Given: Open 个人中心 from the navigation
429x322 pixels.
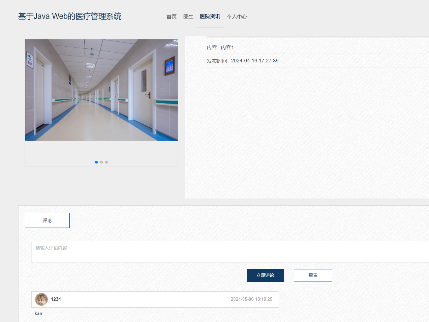Looking at the screenshot, I should coord(237,17).
